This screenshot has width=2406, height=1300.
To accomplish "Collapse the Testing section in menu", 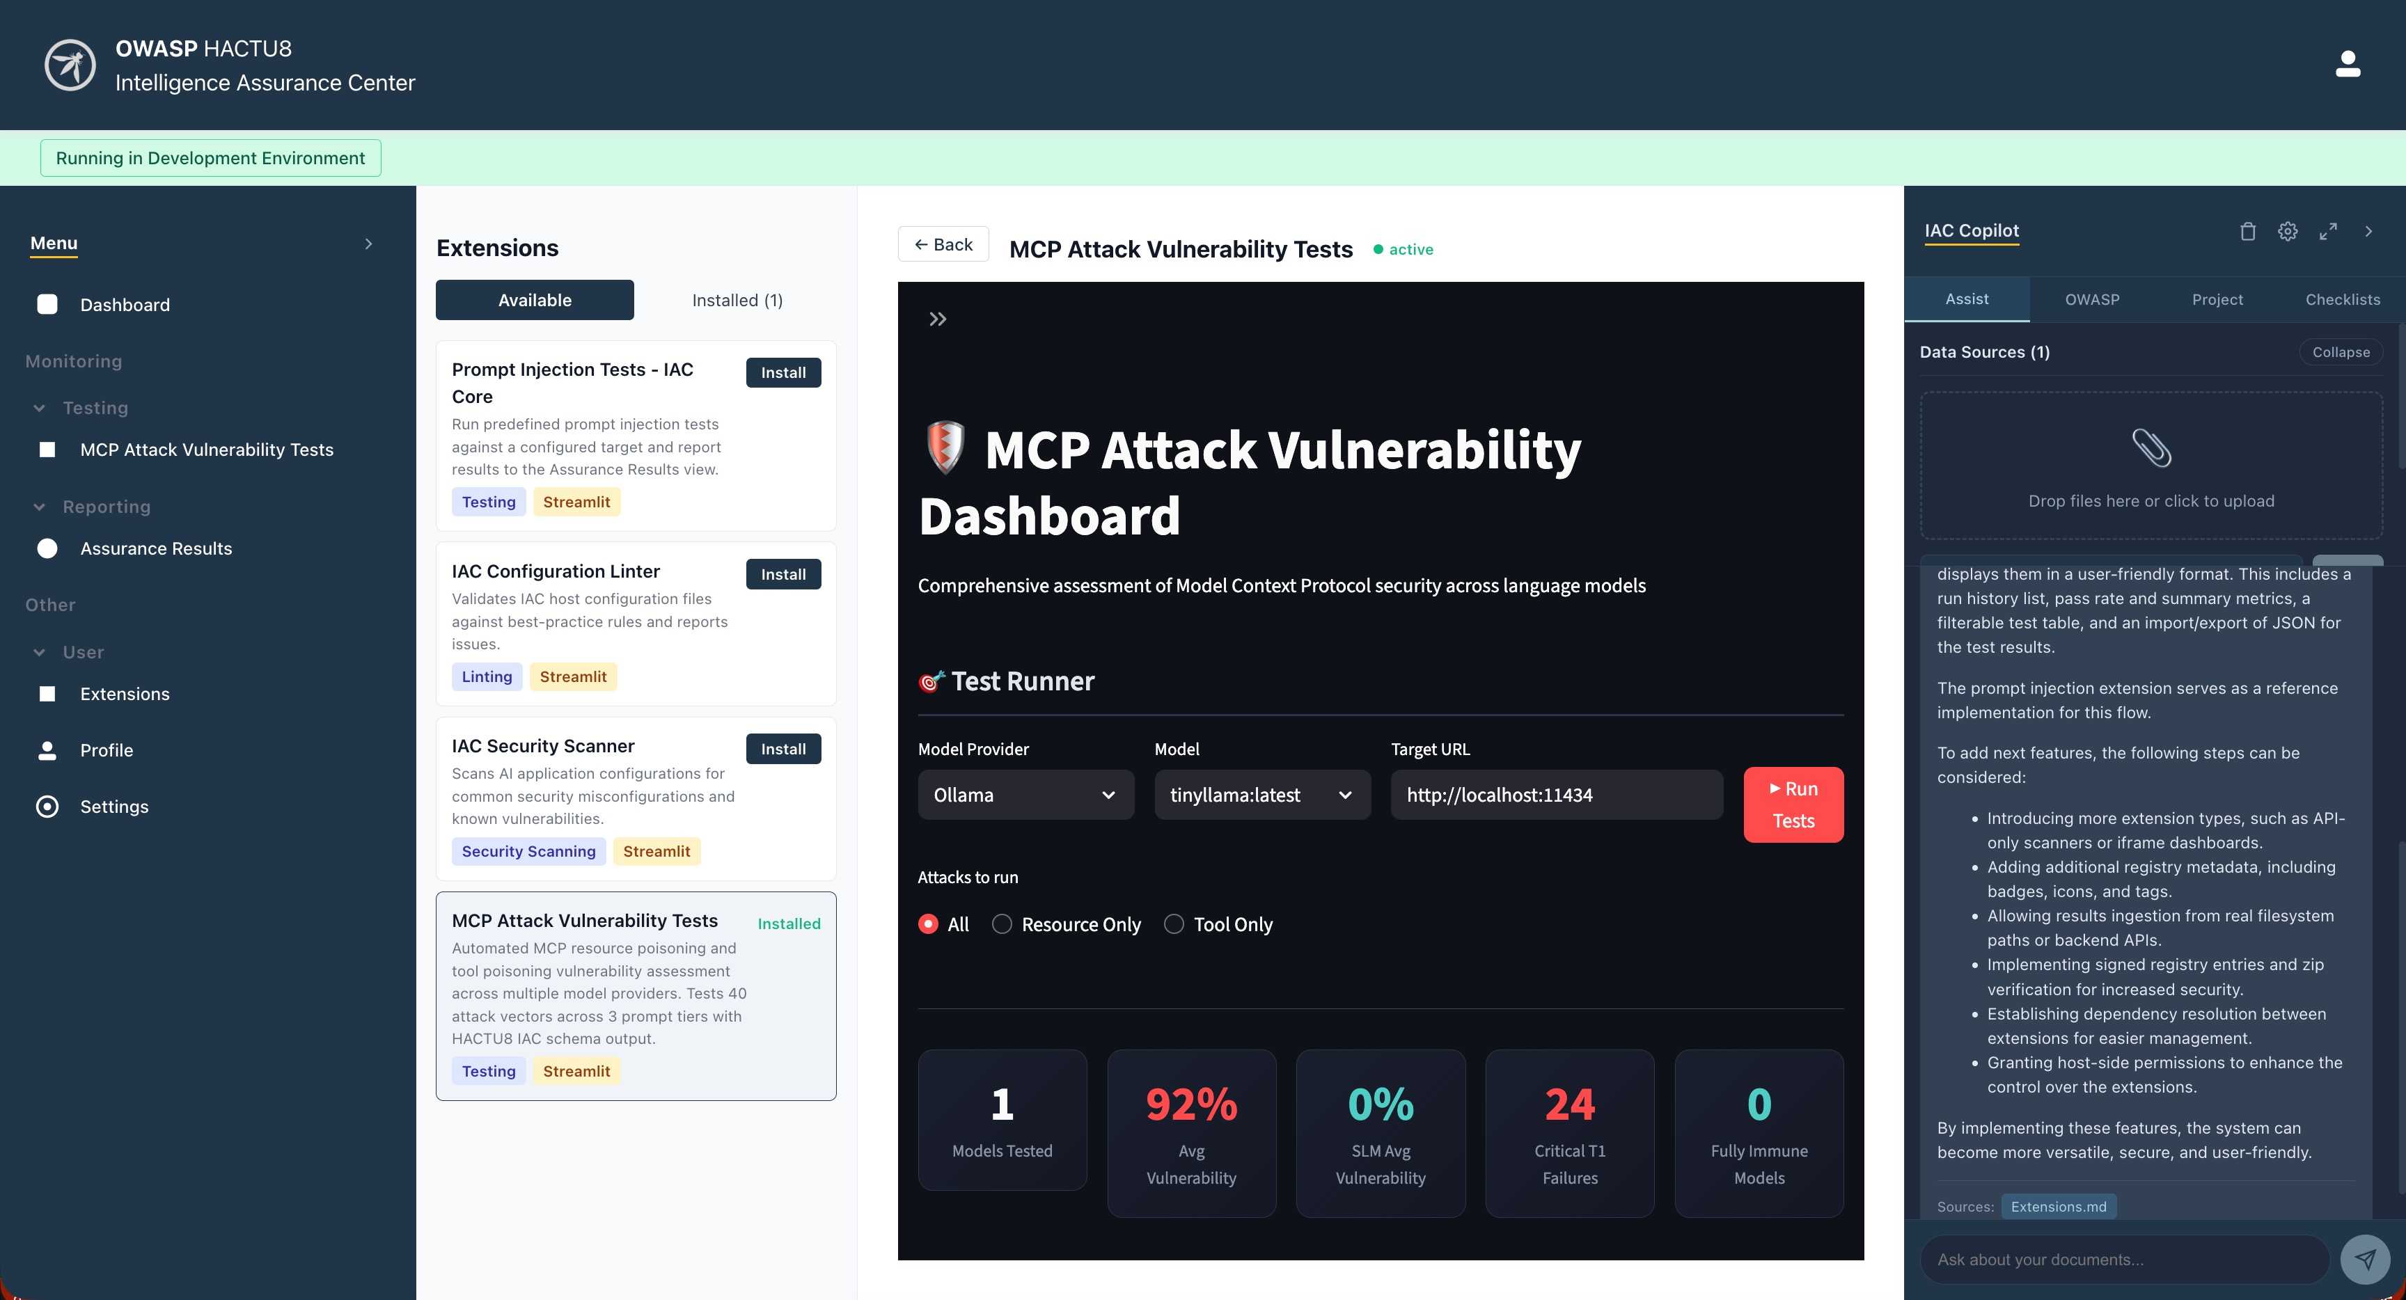I will pyautogui.click(x=39, y=408).
